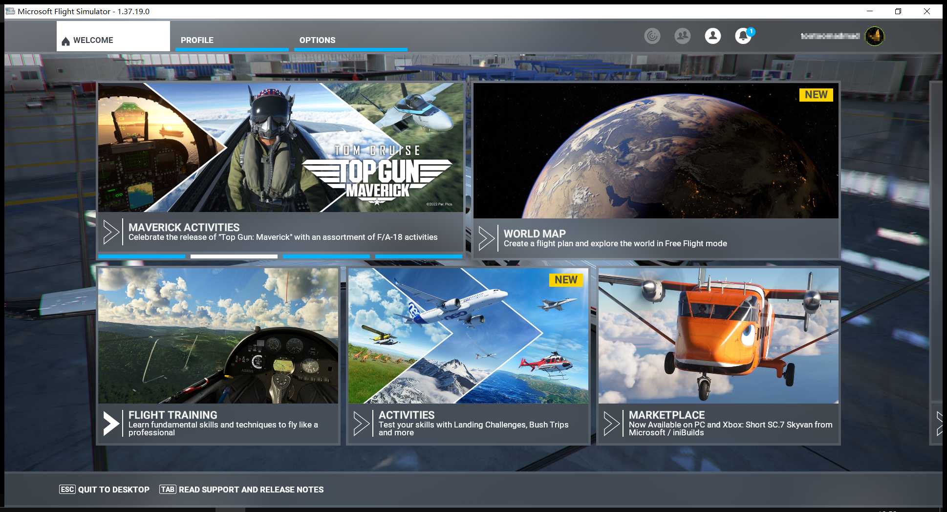947x512 pixels.
Task: Click 'Create a flight plan' description text
Action: [x=615, y=244]
